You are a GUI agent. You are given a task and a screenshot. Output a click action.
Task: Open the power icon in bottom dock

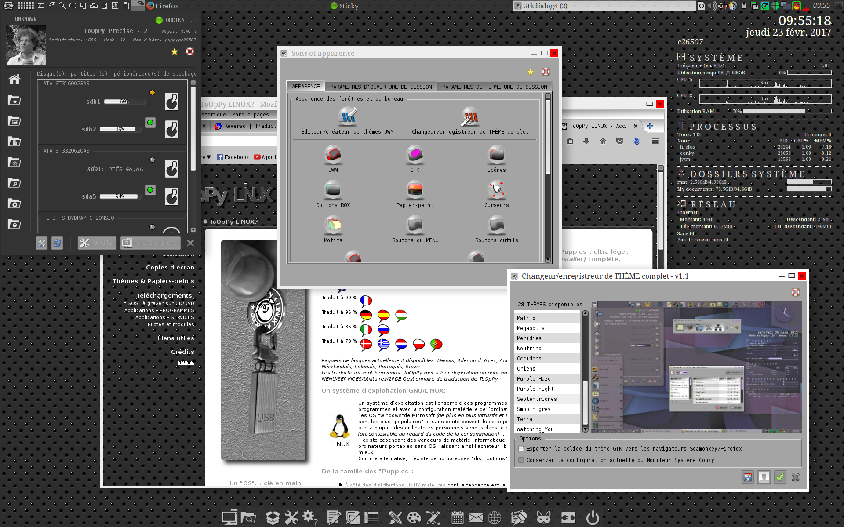coord(593,518)
